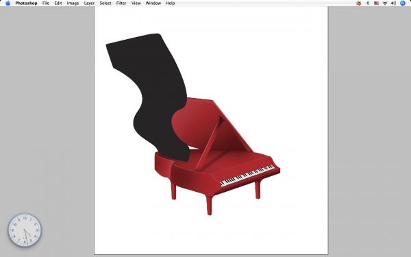Open the Wi-Fi status menu
Screen dimensions: 411x257
click(x=385, y=3)
